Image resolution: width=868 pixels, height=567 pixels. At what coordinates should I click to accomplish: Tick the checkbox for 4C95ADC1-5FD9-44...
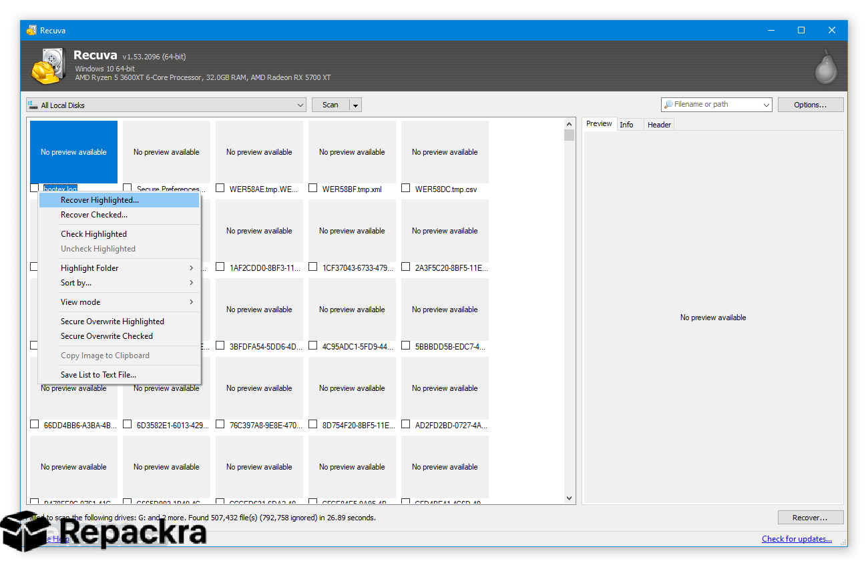pos(312,346)
